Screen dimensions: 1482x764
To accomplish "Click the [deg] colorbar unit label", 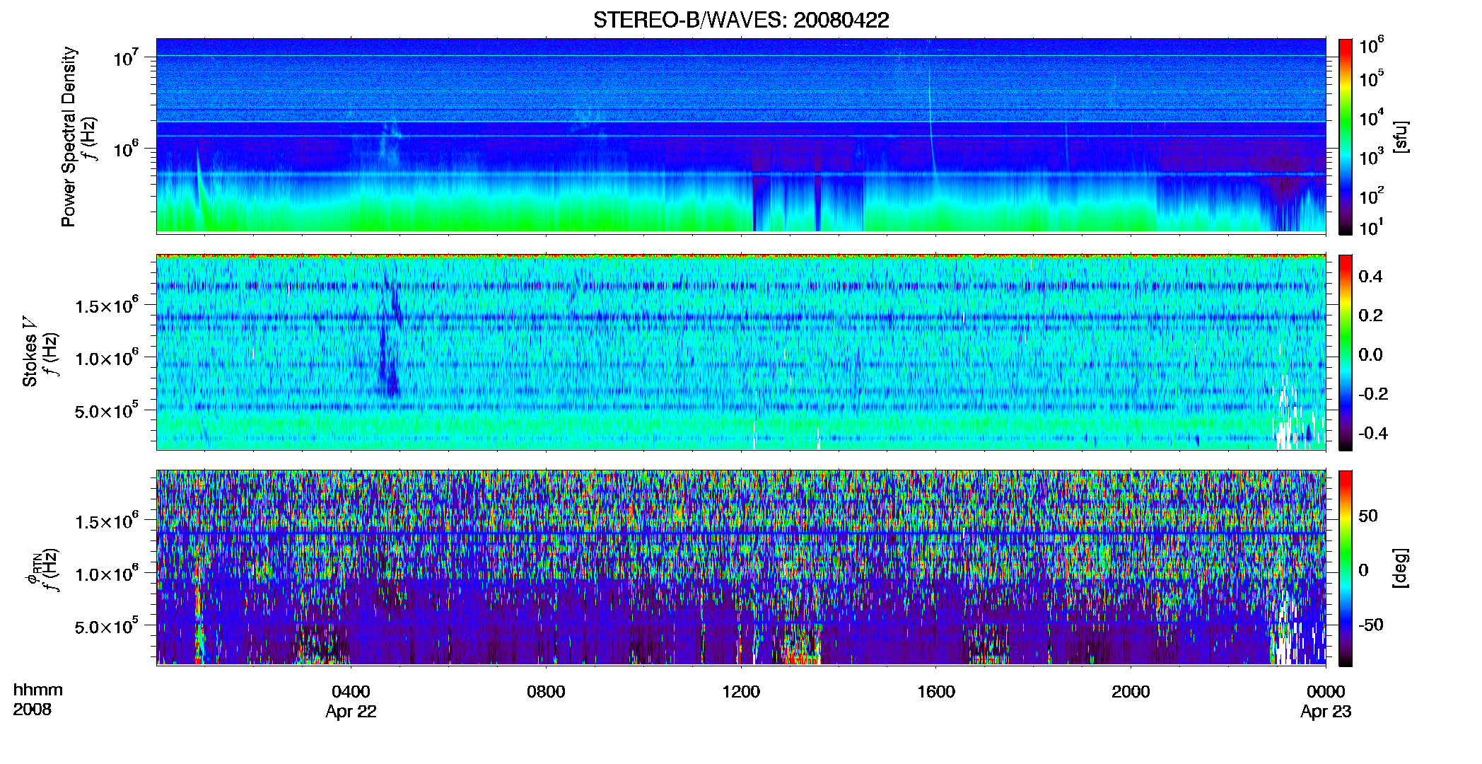I will click(x=1401, y=568).
